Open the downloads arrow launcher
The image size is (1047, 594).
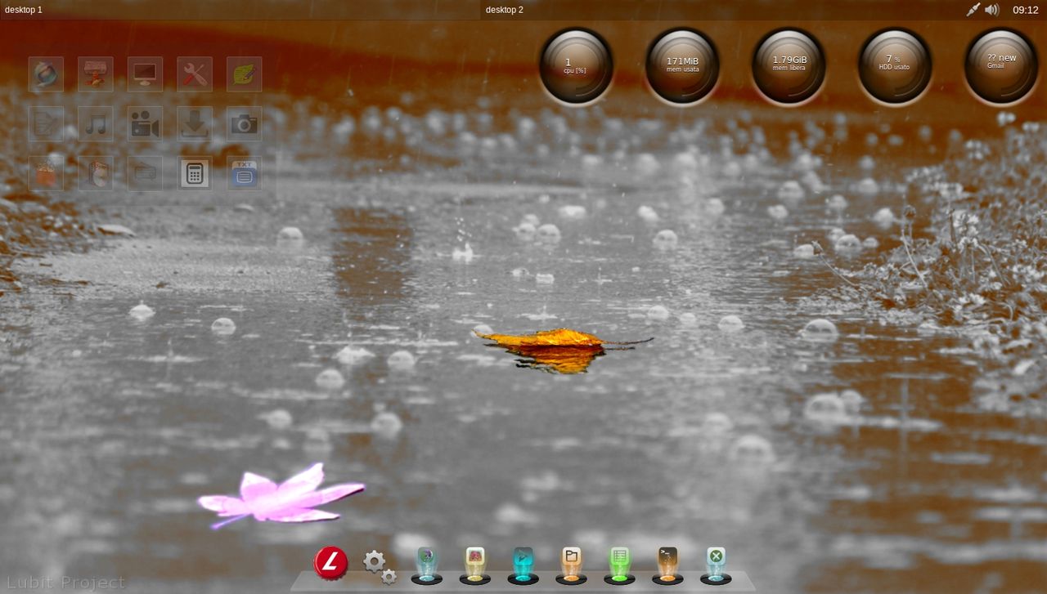pyautogui.click(x=195, y=124)
